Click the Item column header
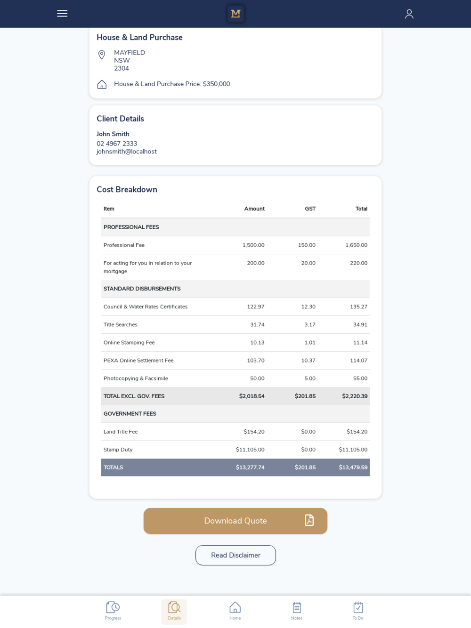Image resolution: width=471 pixels, height=628 pixels. pyautogui.click(x=109, y=209)
